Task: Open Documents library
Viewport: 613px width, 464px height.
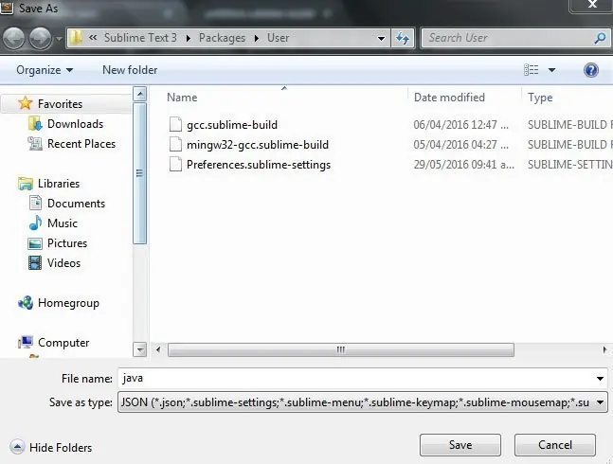Action: pyautogui.click(x=76, y=204)
